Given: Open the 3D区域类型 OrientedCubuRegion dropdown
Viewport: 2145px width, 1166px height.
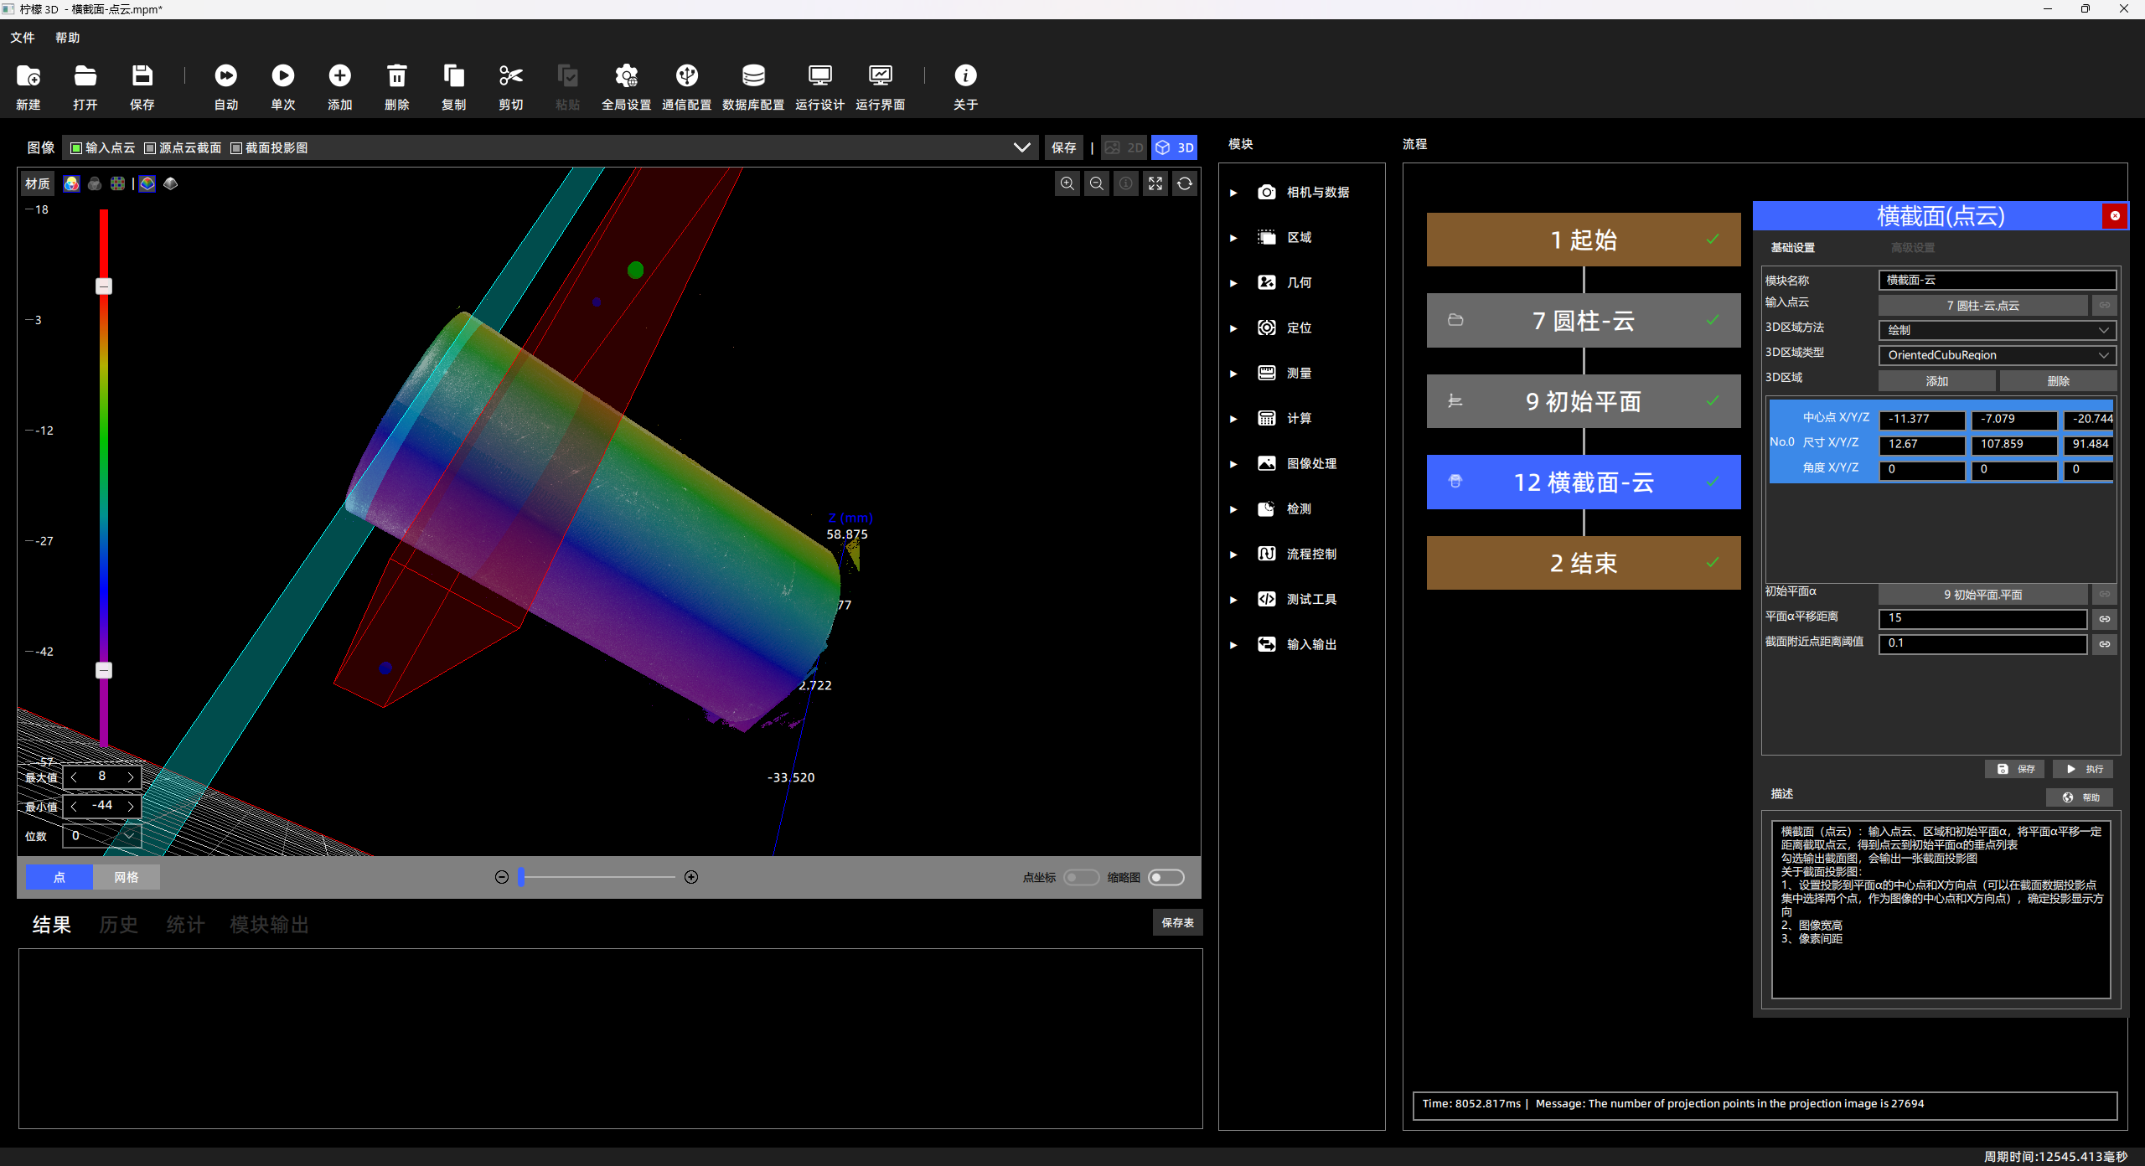Looking at the screenshot, I should pyautogui.click(x=1998, y=355).
